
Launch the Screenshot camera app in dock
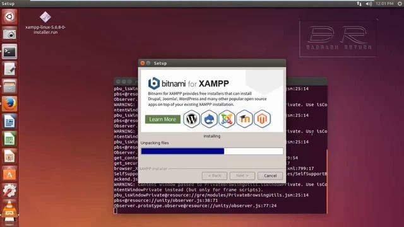9,34
